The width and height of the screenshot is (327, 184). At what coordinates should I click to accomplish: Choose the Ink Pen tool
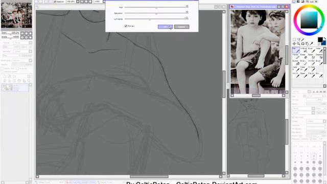pyautogui.click(x=311, y=62)
